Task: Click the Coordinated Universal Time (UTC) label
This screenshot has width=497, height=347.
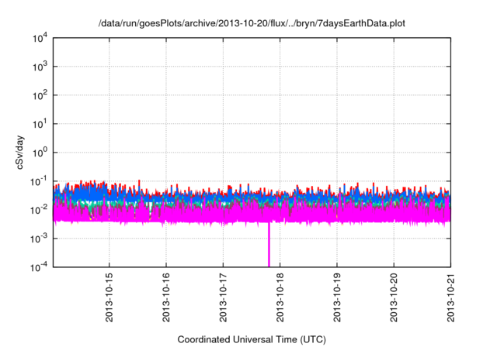Action: [252, 339]
